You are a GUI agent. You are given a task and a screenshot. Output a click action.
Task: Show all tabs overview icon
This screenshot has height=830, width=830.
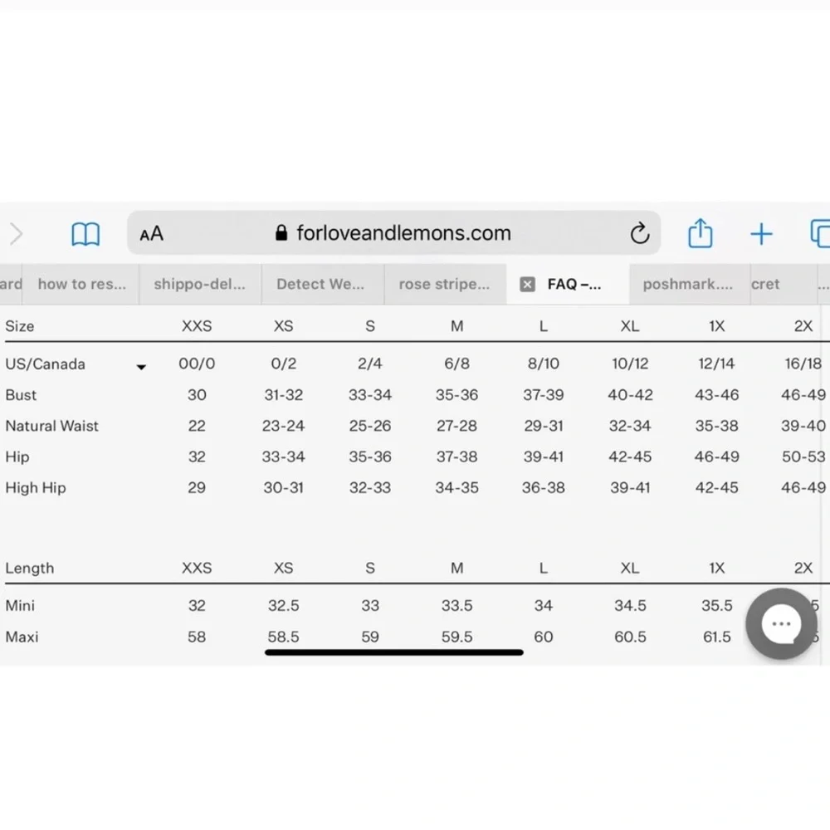[x=820, y=234]
